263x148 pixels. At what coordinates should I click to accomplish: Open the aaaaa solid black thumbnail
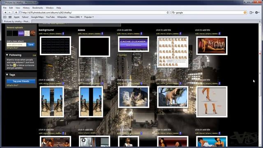tap(95, 46)
